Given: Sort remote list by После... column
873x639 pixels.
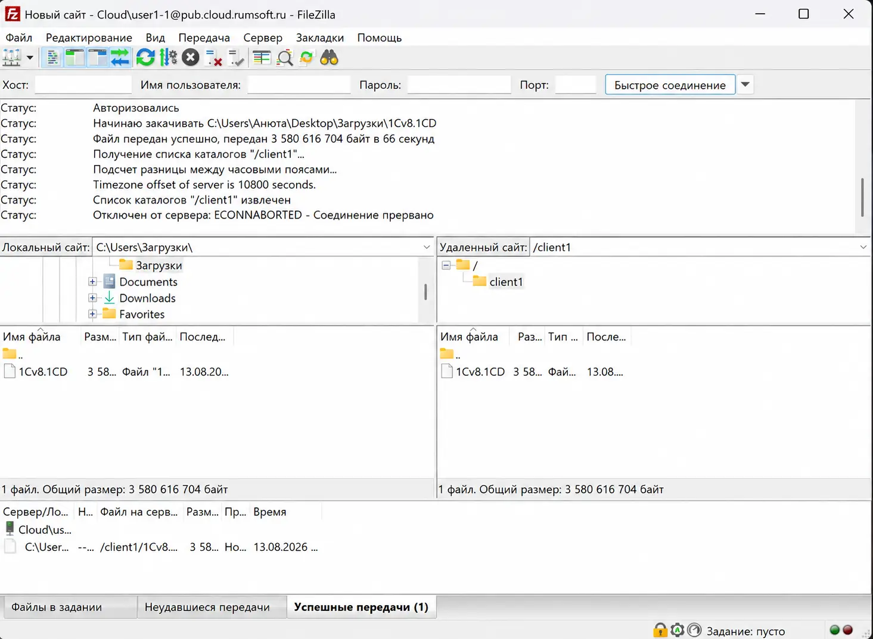Looking at the screenshot, I should tap(606, 336).
